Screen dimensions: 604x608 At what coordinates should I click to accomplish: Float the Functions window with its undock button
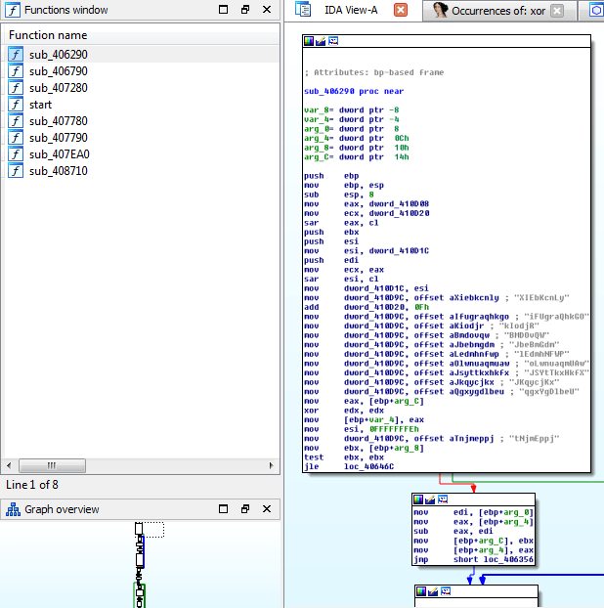click(x=245, y=10)
